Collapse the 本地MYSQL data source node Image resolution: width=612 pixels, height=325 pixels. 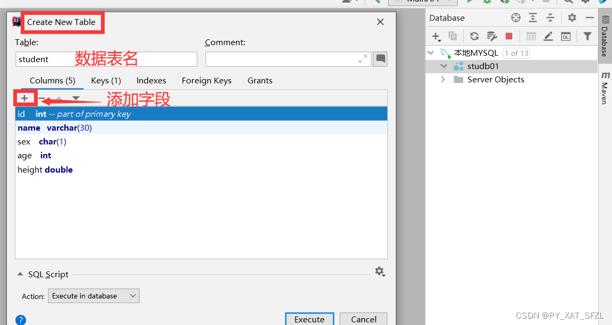click(431, 53)
